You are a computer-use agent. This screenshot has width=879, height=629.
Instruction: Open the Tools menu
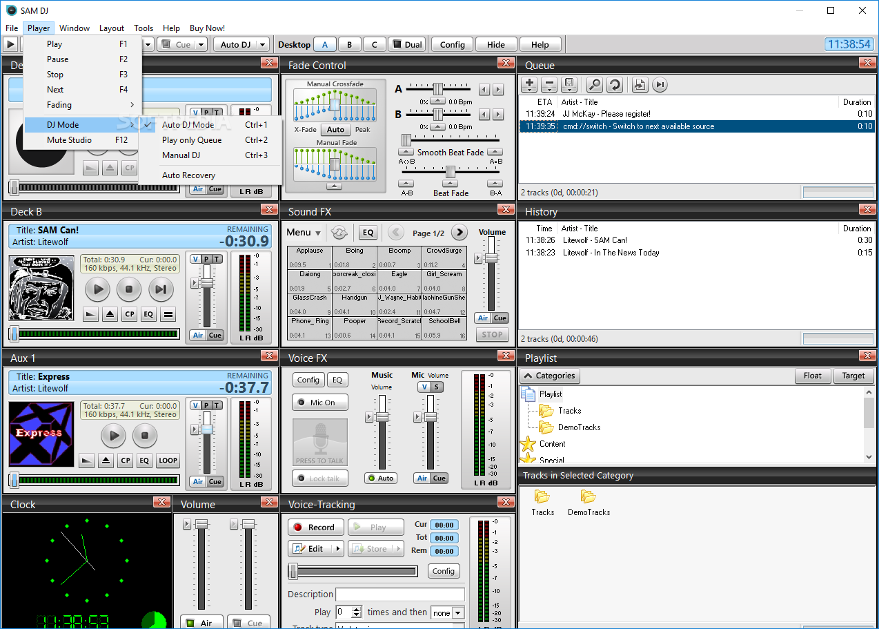(144, 28)
